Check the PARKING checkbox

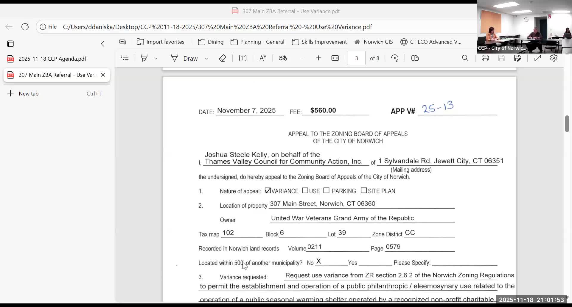(x=327, y=190)
